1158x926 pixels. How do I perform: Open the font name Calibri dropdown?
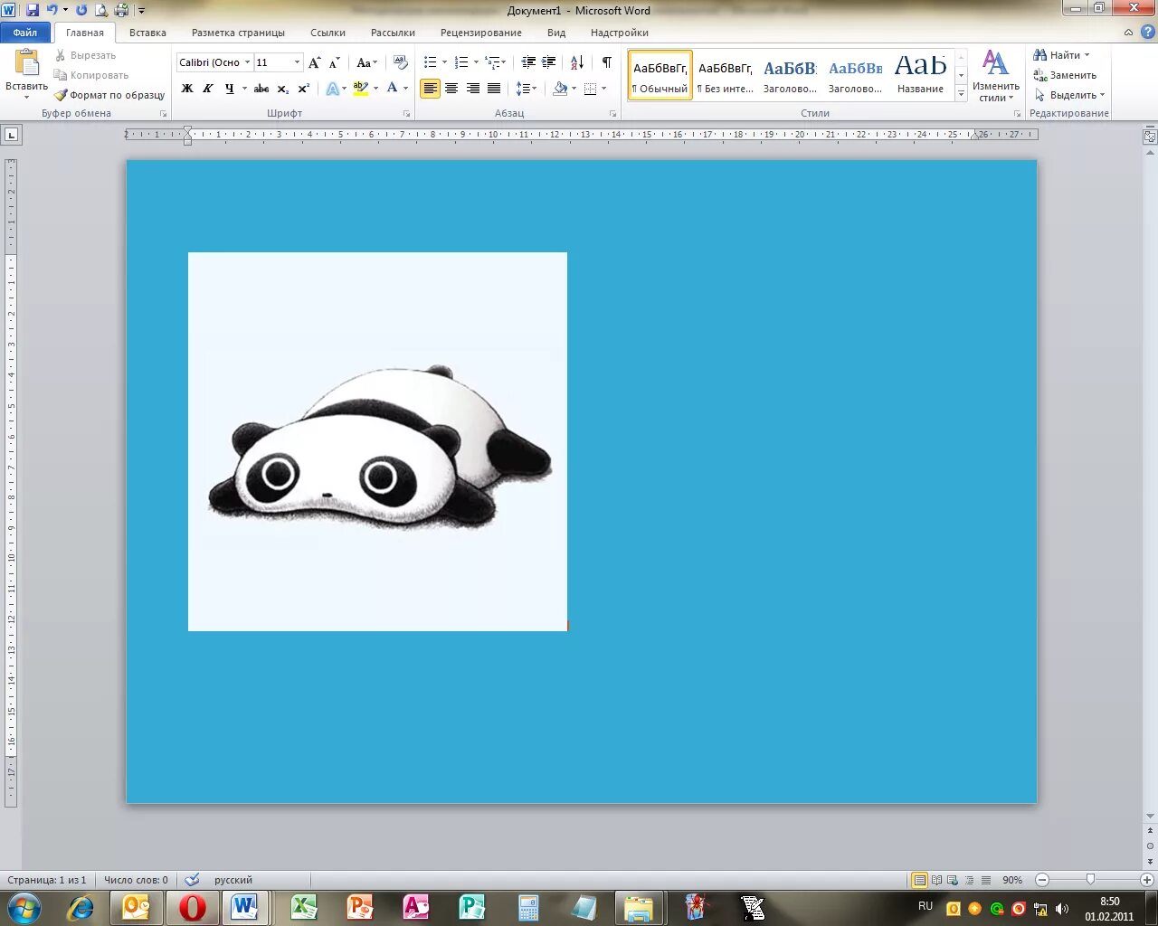247,62
